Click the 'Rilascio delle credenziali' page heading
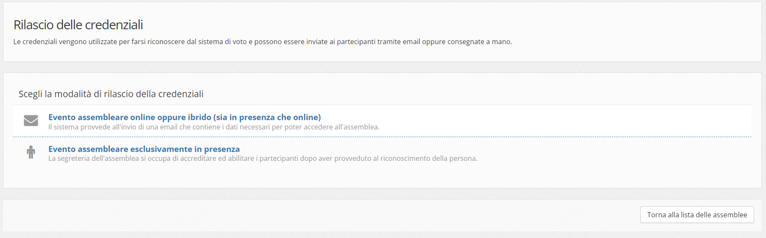 click(x=78, y=25)
